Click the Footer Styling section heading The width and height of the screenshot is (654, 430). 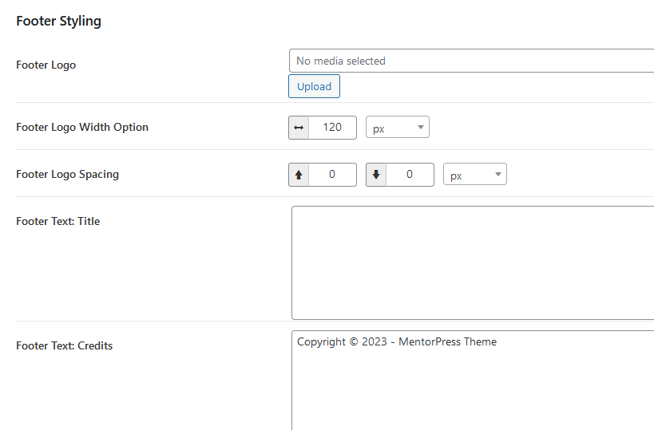tap(58, 21)
